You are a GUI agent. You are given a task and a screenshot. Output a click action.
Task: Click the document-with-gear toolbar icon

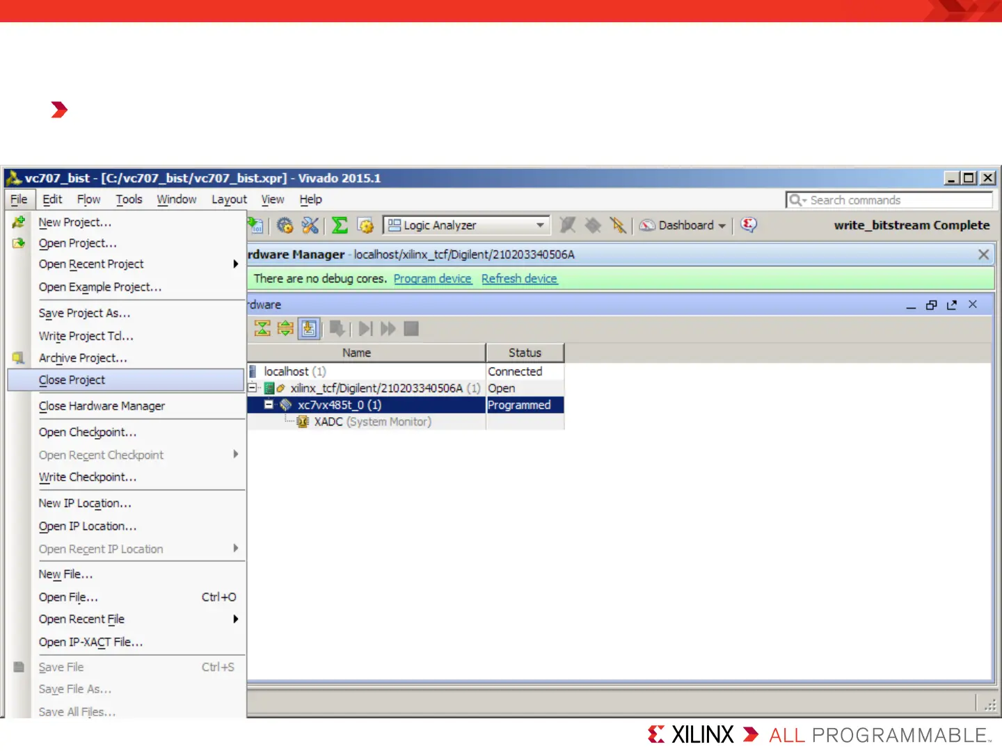coord(365,225)
